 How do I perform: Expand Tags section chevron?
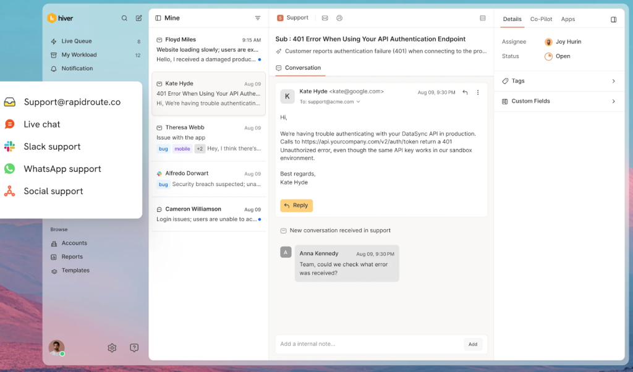[614, 81]
